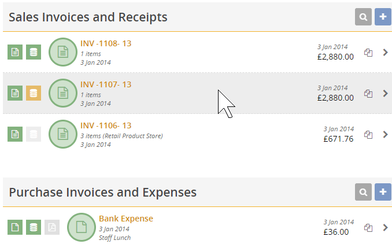The width and height of the screenshot is (392, 244).
Task: Copy invoice INV-1106-13
Action: click(x=368, y=135)
